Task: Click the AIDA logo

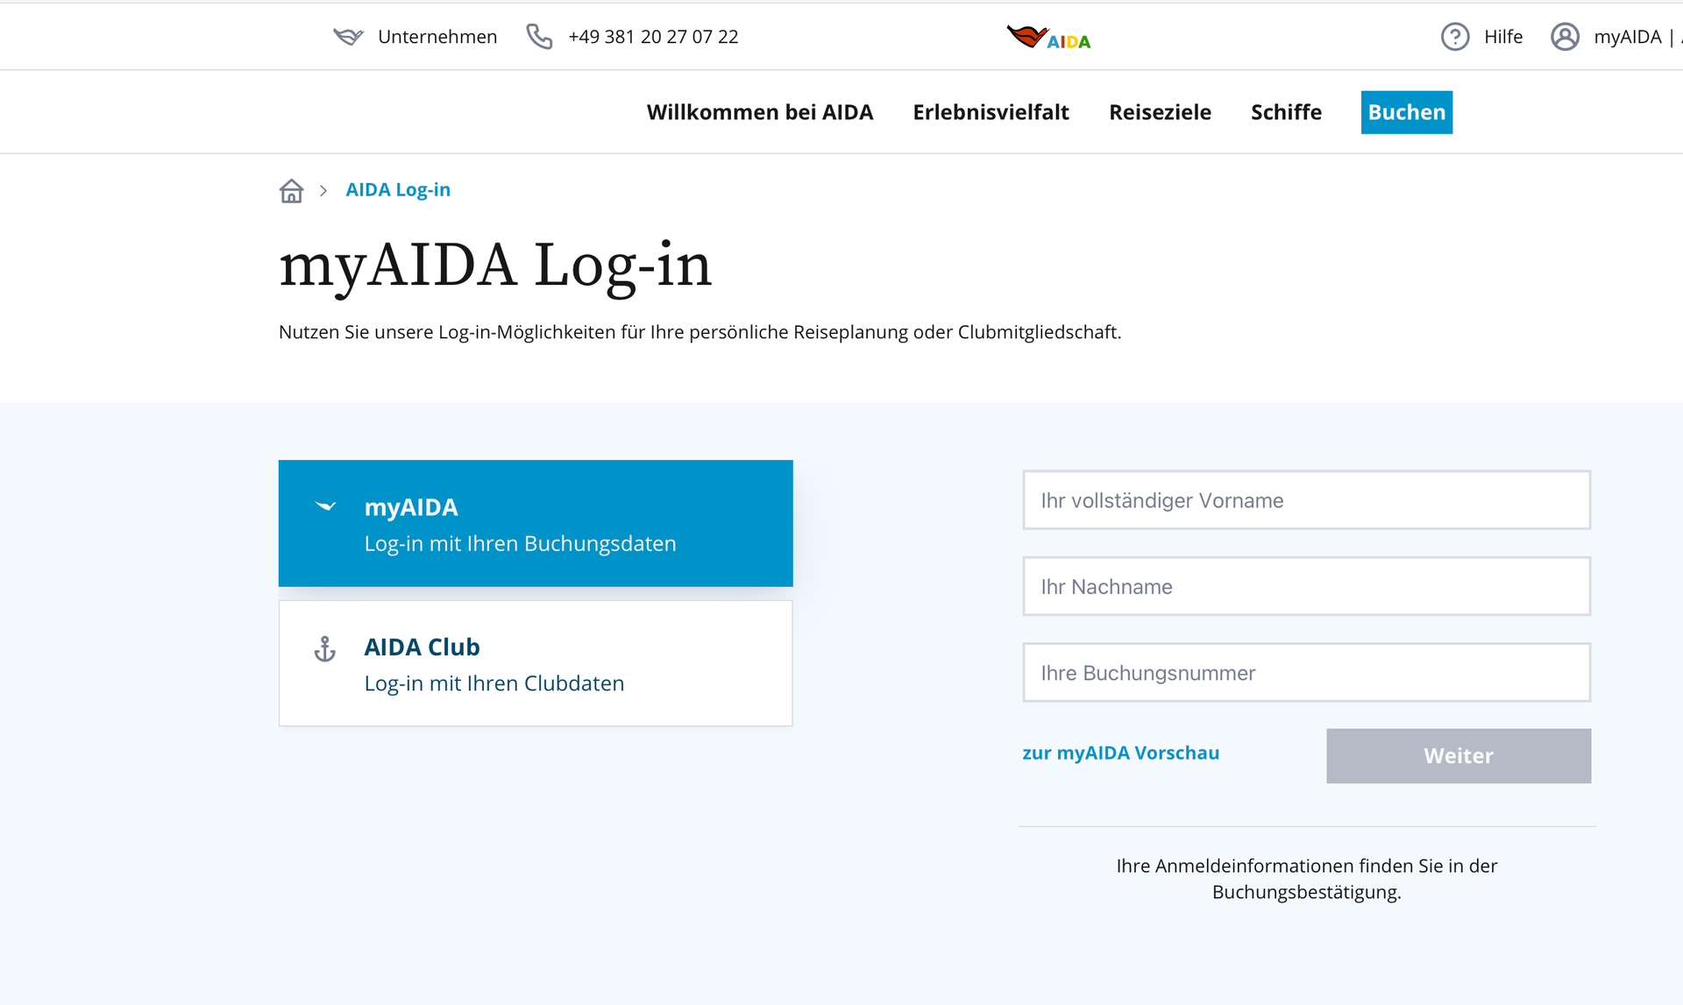Action: coord(1048,38)
